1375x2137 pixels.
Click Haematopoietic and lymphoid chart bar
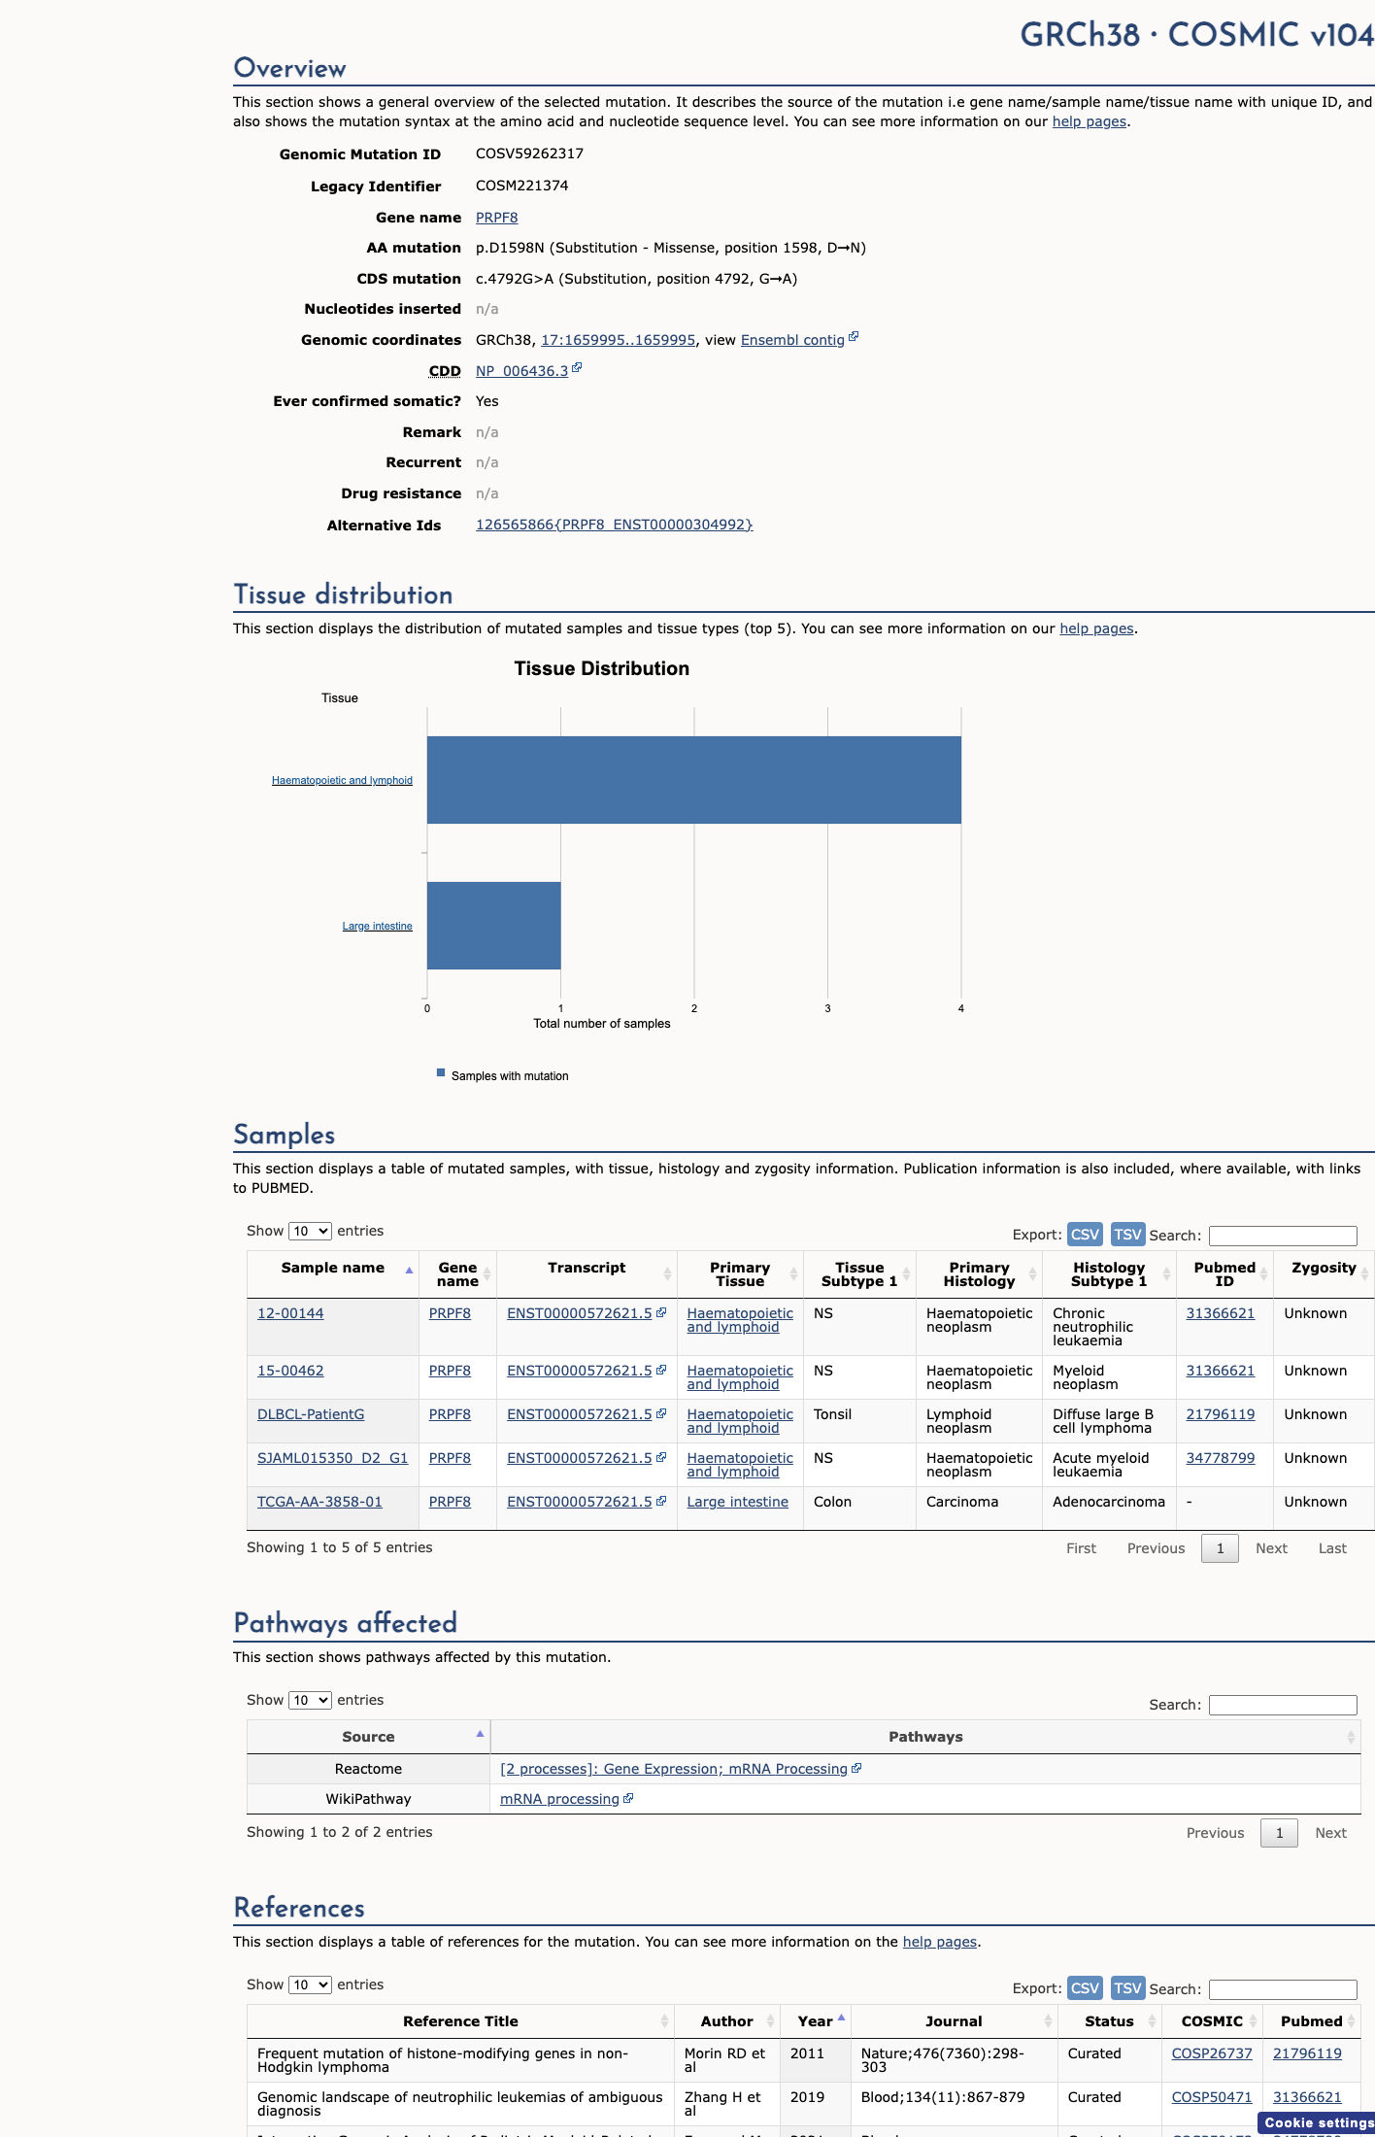point(694,780)
